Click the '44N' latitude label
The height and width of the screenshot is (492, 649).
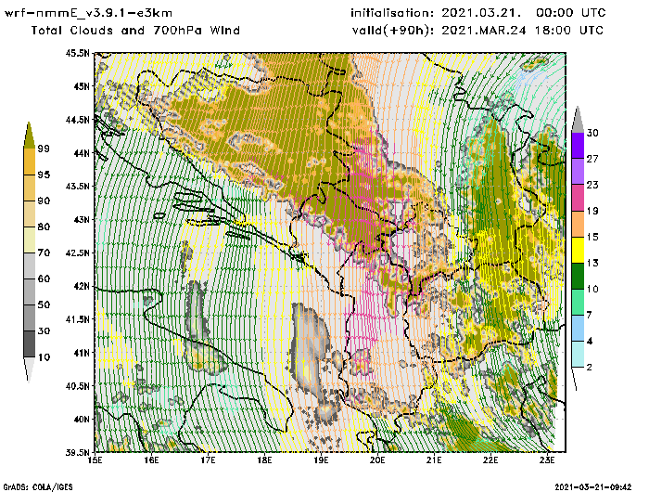pos(82,153)
